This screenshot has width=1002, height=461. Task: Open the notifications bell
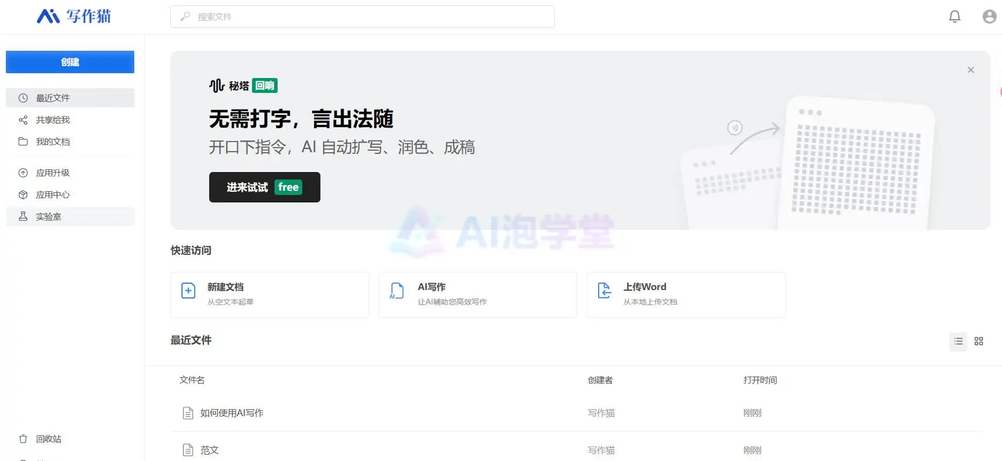954,17
